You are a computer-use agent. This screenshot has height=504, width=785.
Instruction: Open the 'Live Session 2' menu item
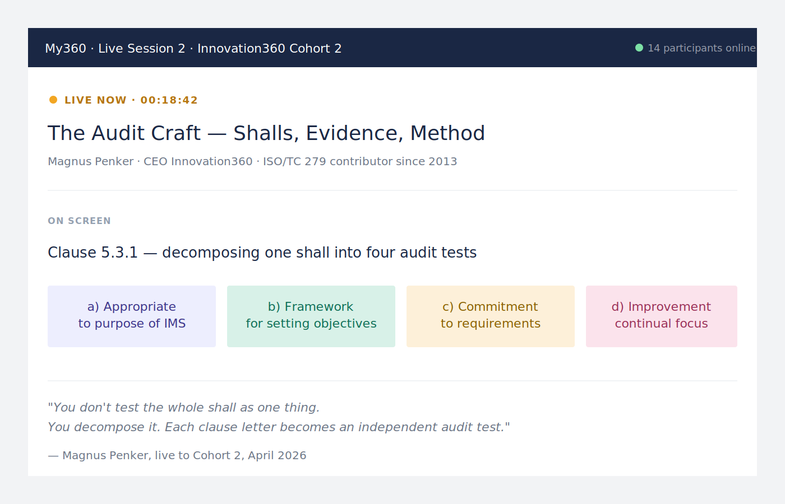pos(141,48)
